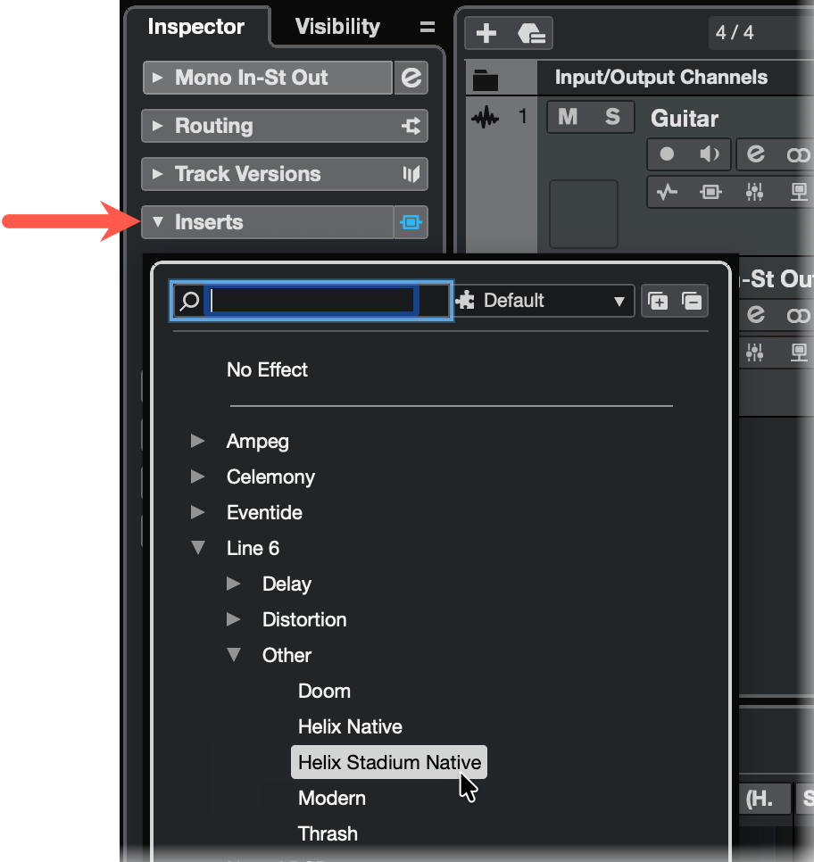Click the lower track monitor icon

[799, 352]
